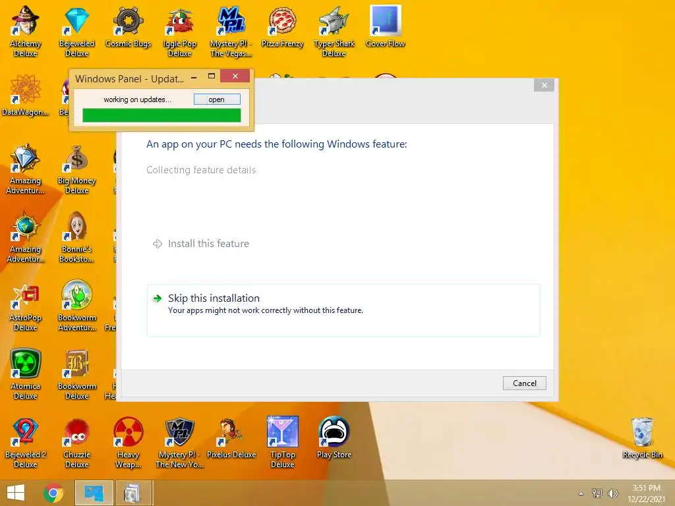Select the Amazing Adventures globe icon
Screen dimensions: 675x506
26,237
